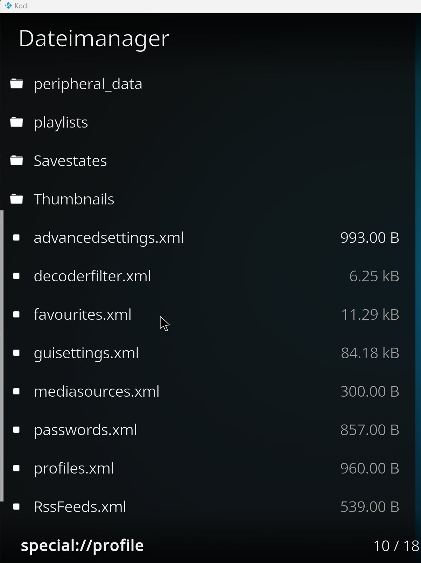Open the playlists folder name
421x563 pixels.
[61, 123]
